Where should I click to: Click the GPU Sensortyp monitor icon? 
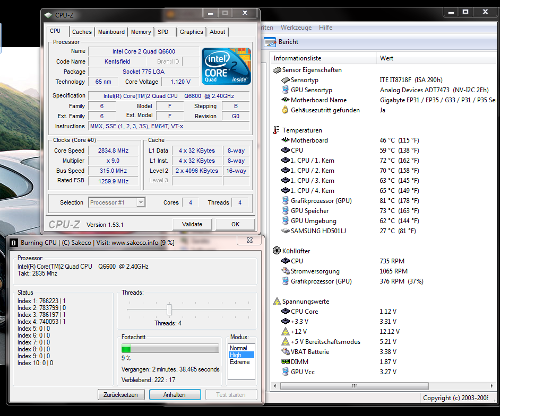tap(285, 90)
